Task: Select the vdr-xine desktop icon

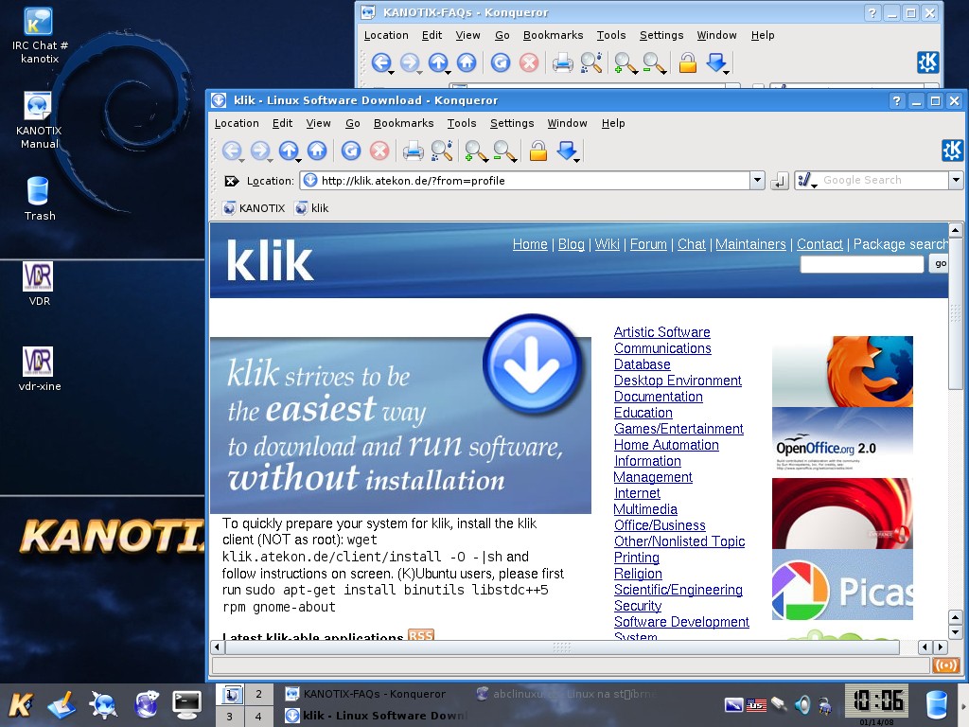Action: (39, 369)
